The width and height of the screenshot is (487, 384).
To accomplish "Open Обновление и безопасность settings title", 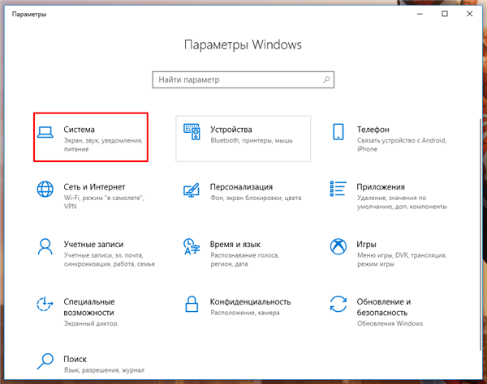I will click(x=384, y=307).
